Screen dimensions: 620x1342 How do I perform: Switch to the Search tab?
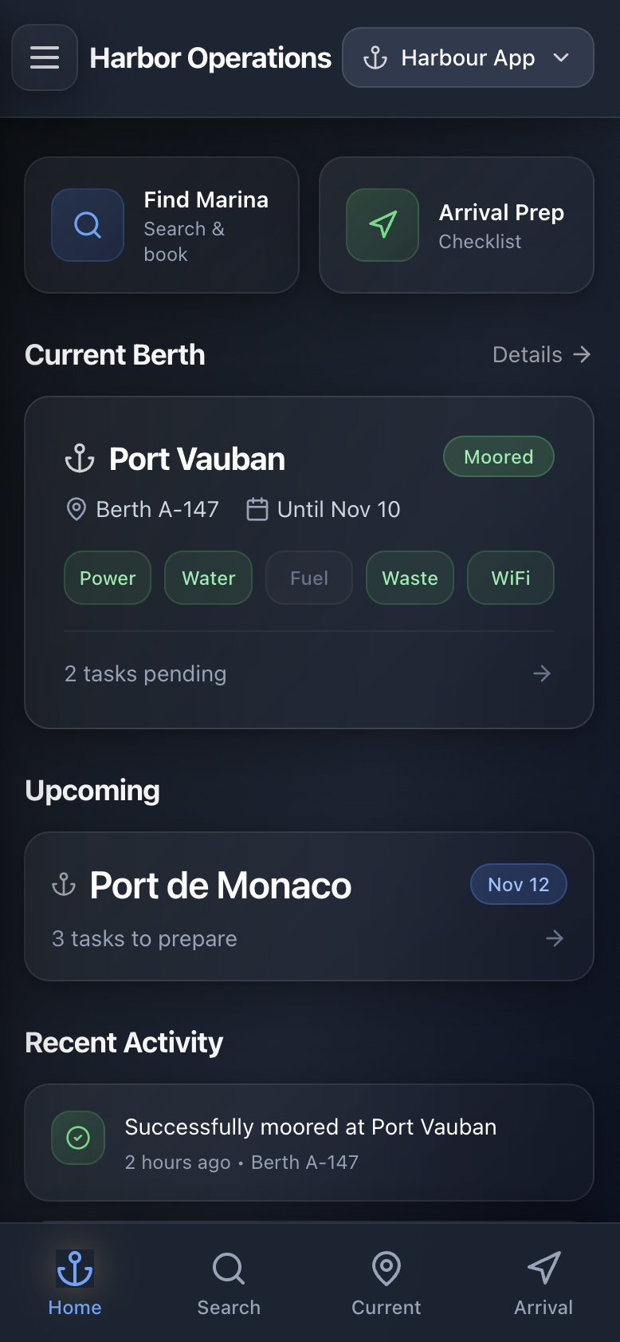[x=229, y=1282]
